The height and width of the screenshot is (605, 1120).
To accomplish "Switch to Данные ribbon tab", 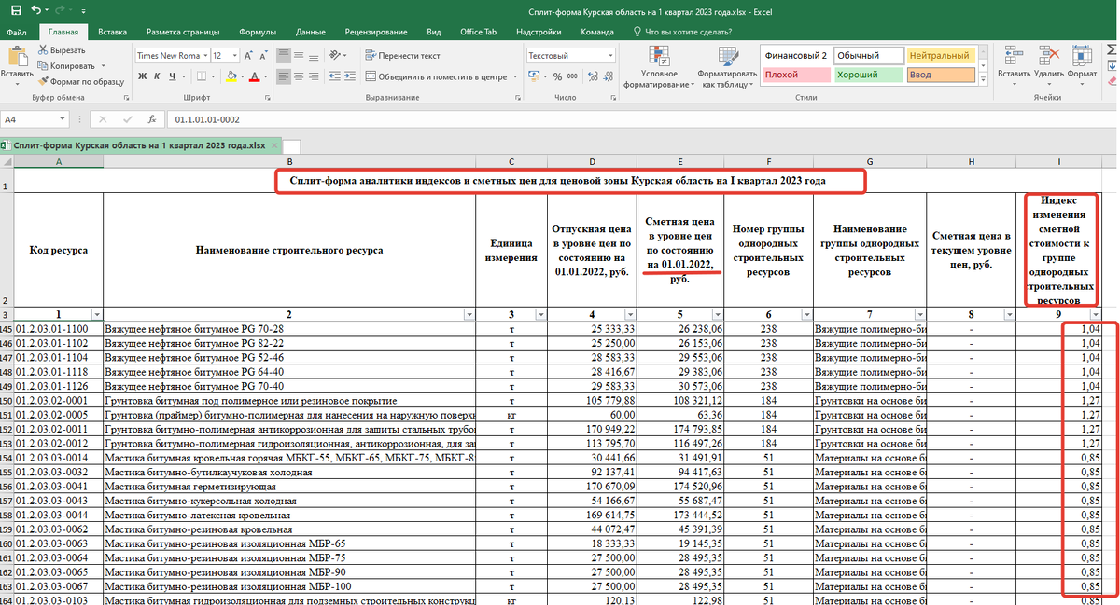I will 311,32.
